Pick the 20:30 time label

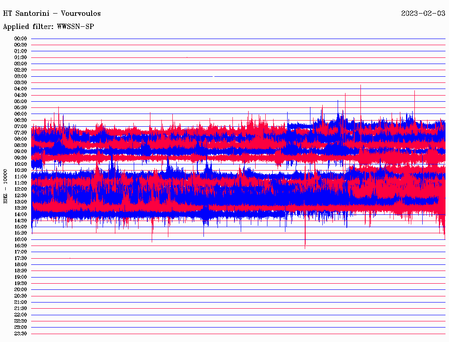[x=21, y=296]
